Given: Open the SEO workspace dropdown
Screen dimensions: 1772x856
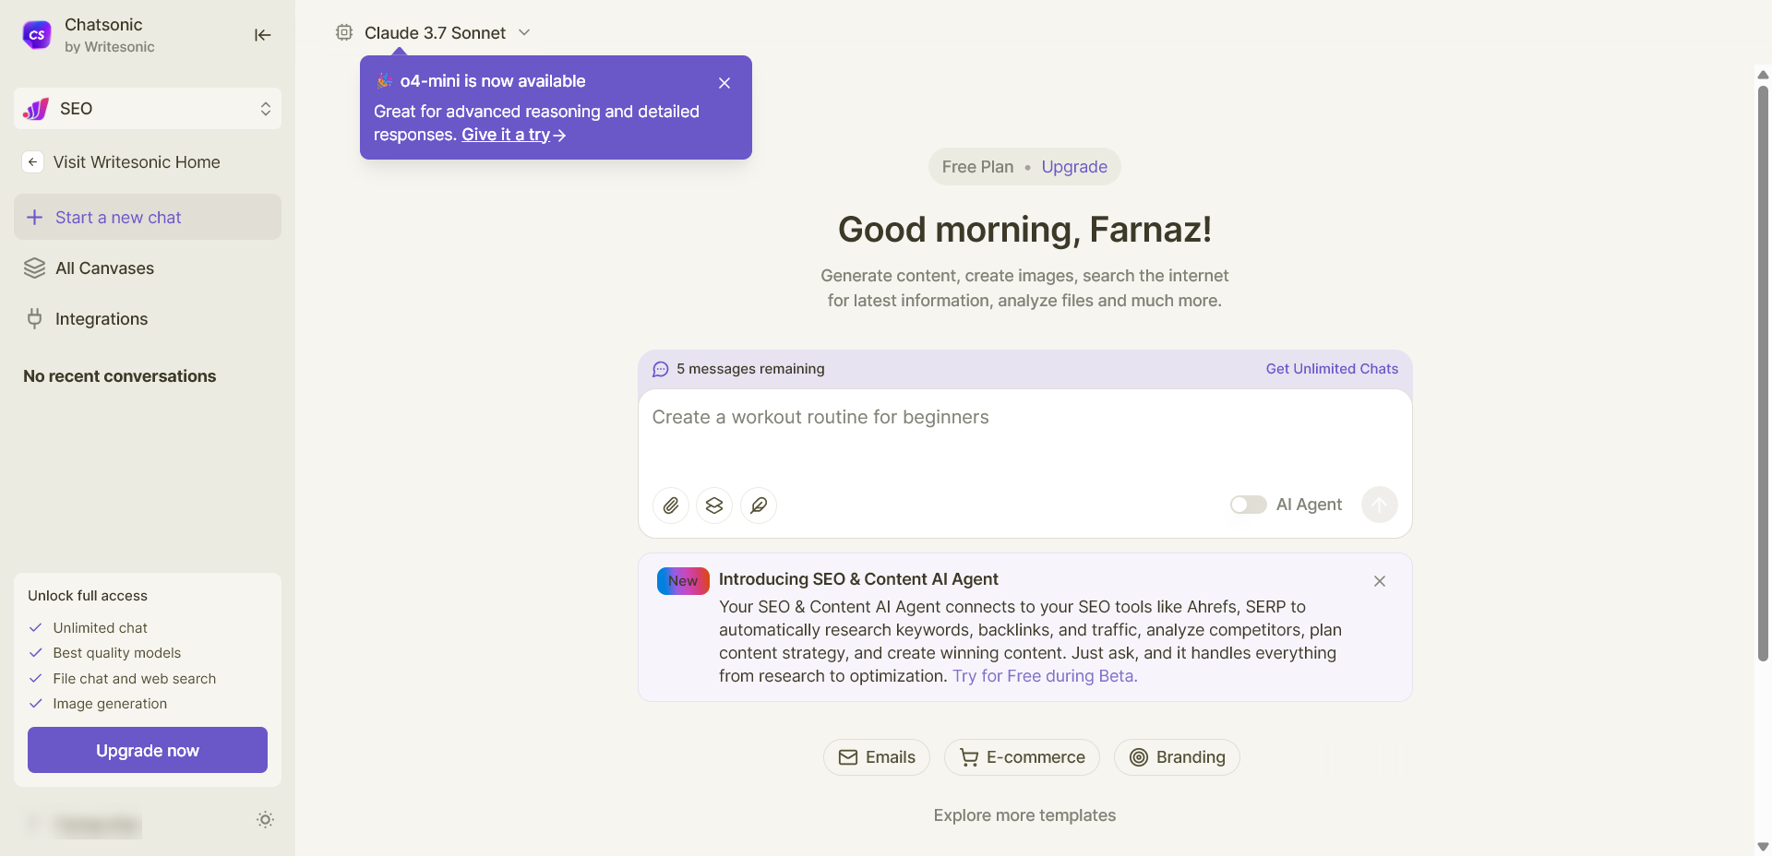Looking at the screenshot, I should (x=148, y=109).
